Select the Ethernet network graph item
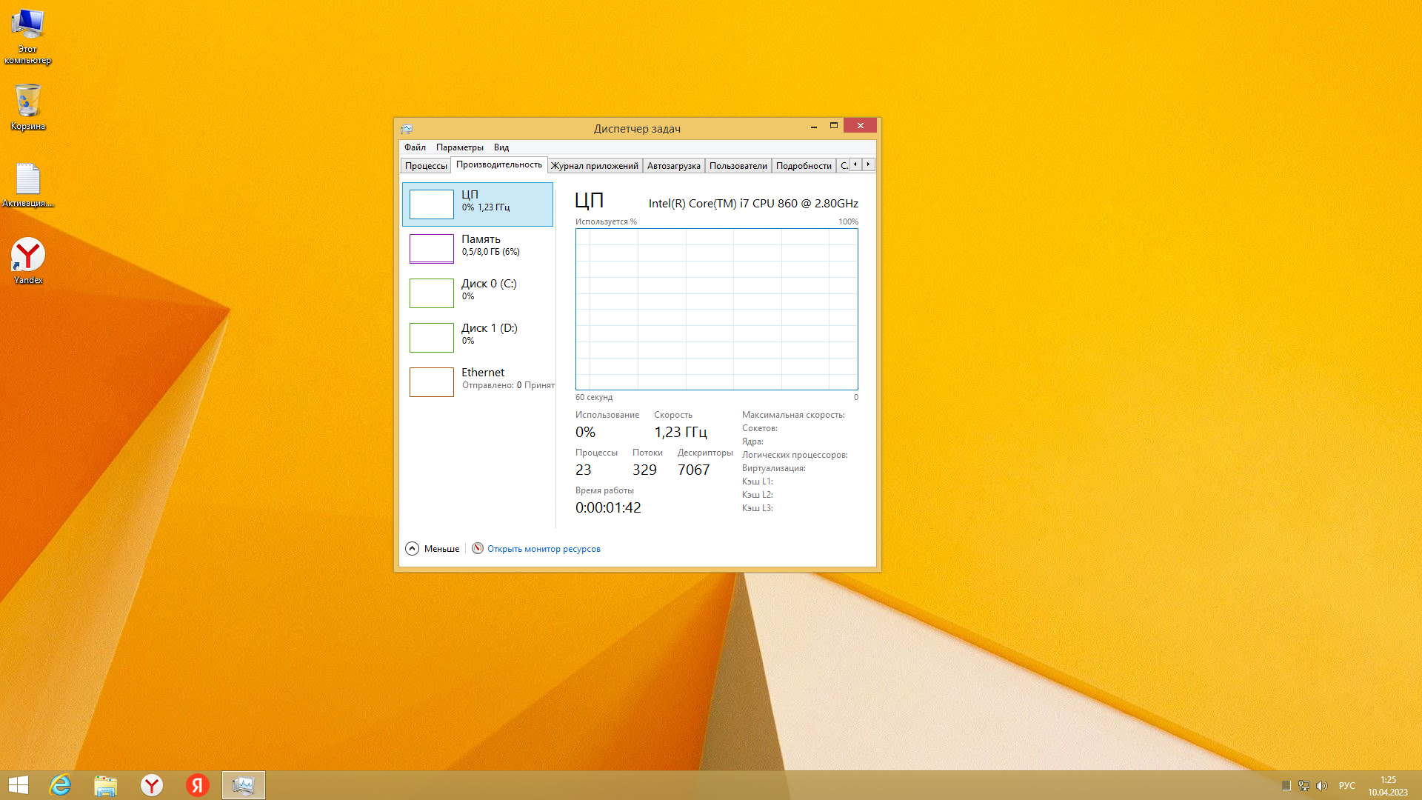 pos(477,381)
